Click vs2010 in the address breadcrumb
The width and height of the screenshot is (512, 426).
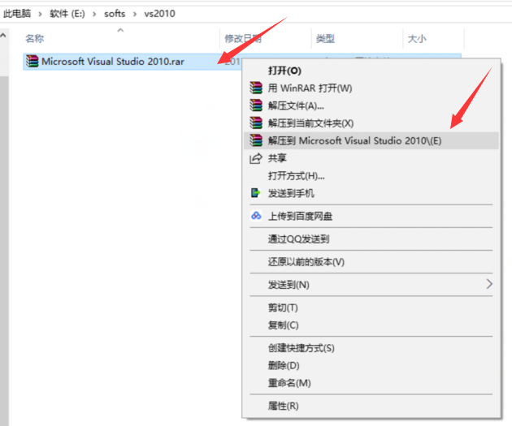coord(159,14)
